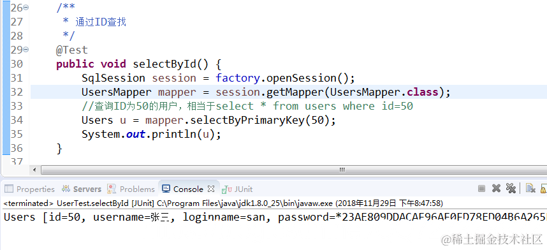This screenshot has height=250, width=547.
Task: Click the System.out.println(u) statement
Action: pos(151,135)
